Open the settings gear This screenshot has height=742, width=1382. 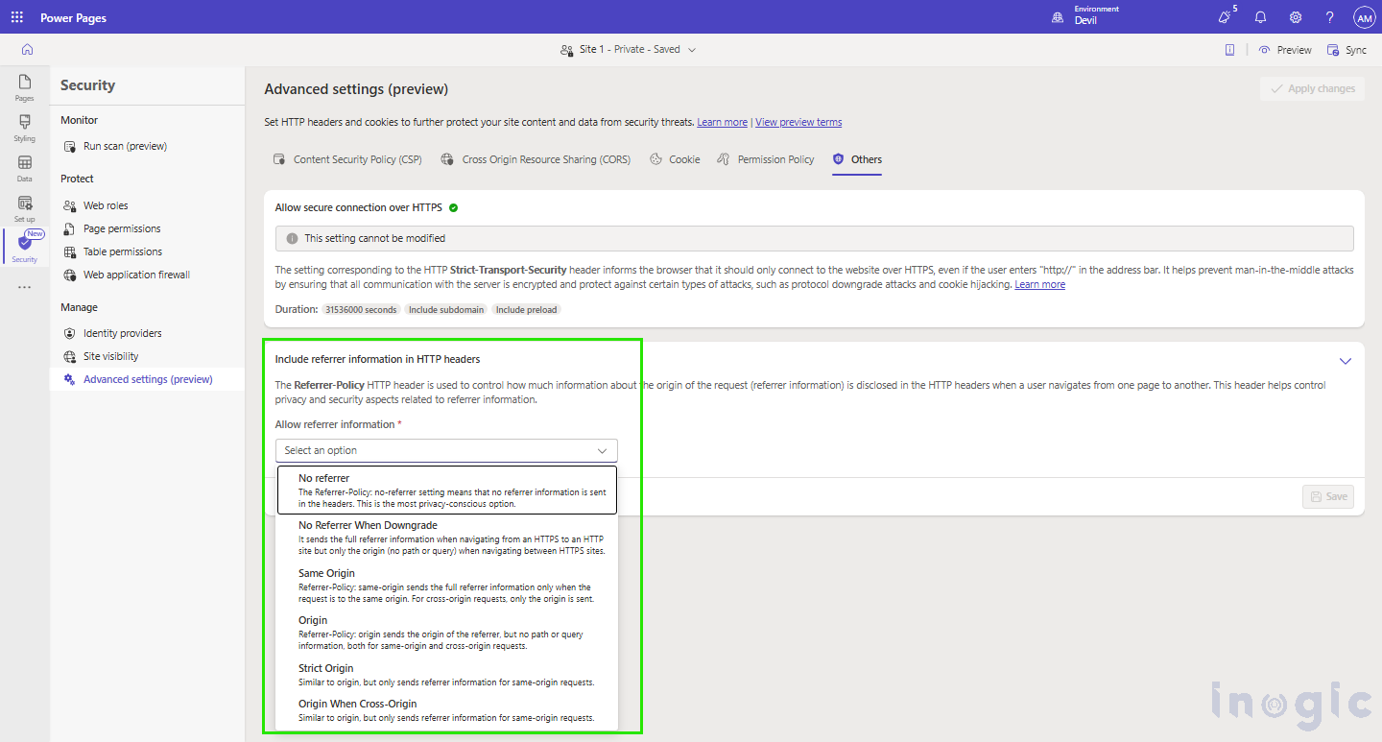[1296, 17]
